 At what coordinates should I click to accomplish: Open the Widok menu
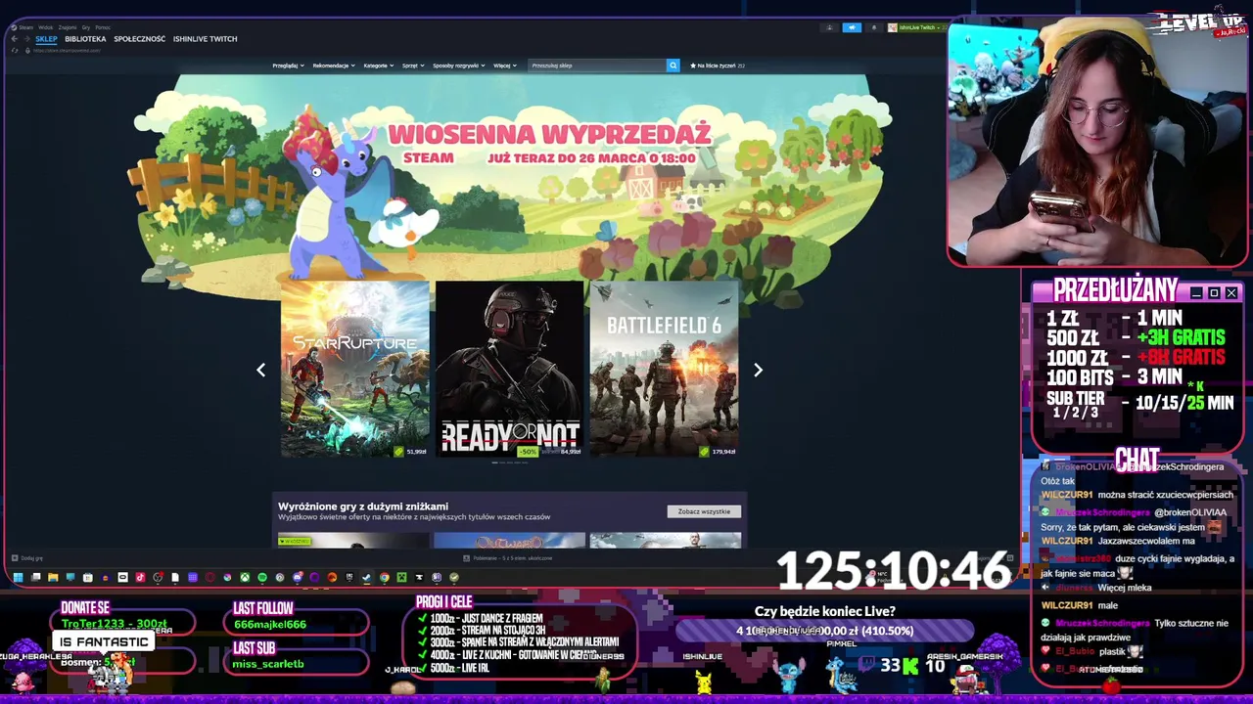pyautogui.click(x=45, y=27)
